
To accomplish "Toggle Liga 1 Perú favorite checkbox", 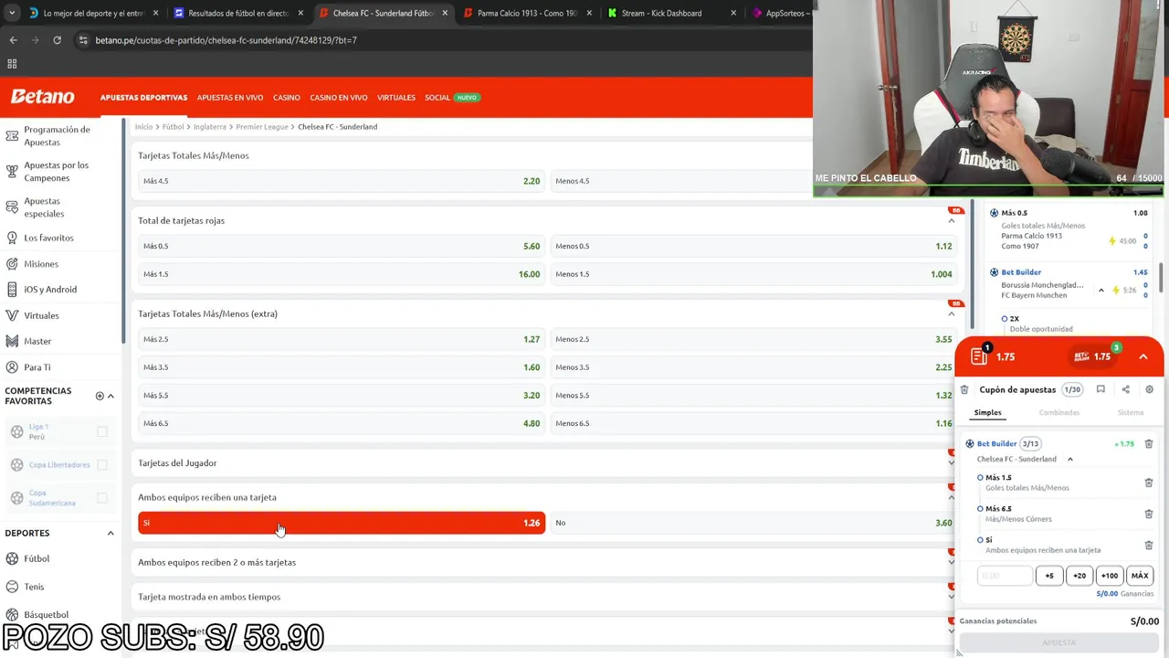I will (x=102, y=431).
